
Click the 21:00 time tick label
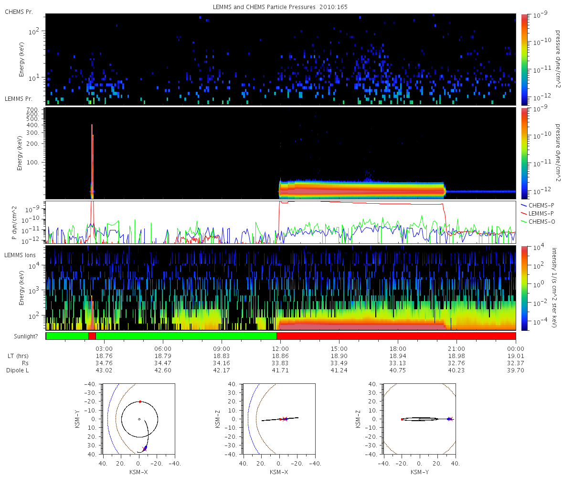click(x=456, y=348)
